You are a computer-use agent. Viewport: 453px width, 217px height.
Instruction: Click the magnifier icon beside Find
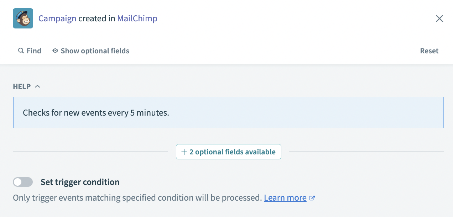[x=21, y=51]
